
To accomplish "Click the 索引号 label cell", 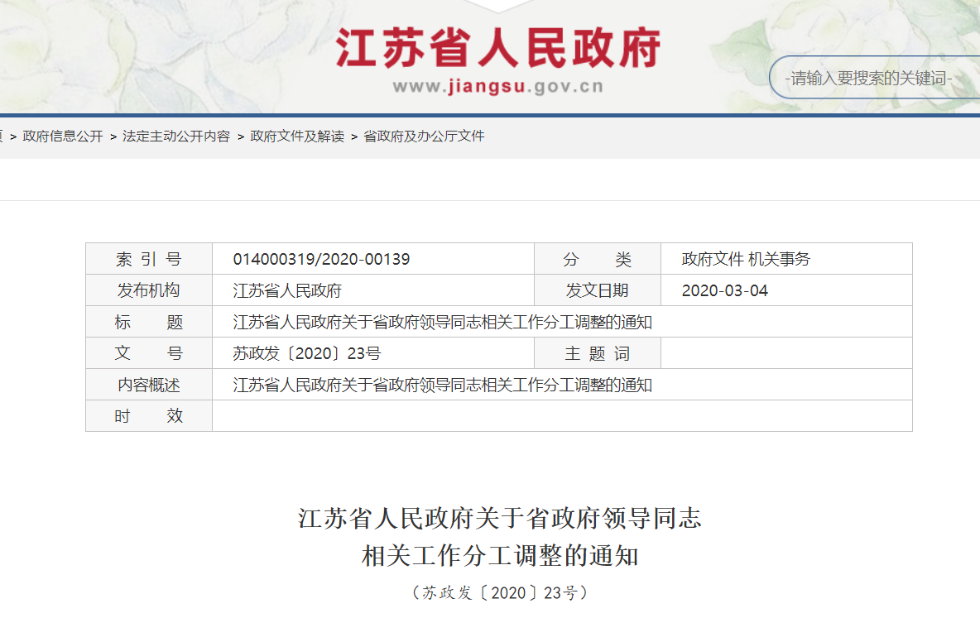I will pos(149,260).
